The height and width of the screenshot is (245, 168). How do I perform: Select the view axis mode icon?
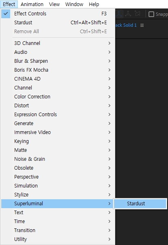[138, 14]
